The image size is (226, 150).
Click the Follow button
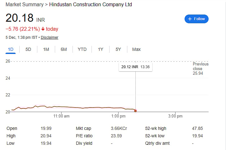pos(196,19)
